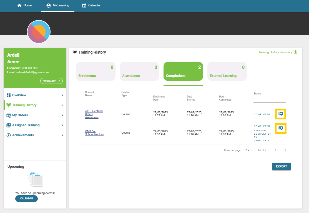Open the My Learning menu item

point(58,6)
